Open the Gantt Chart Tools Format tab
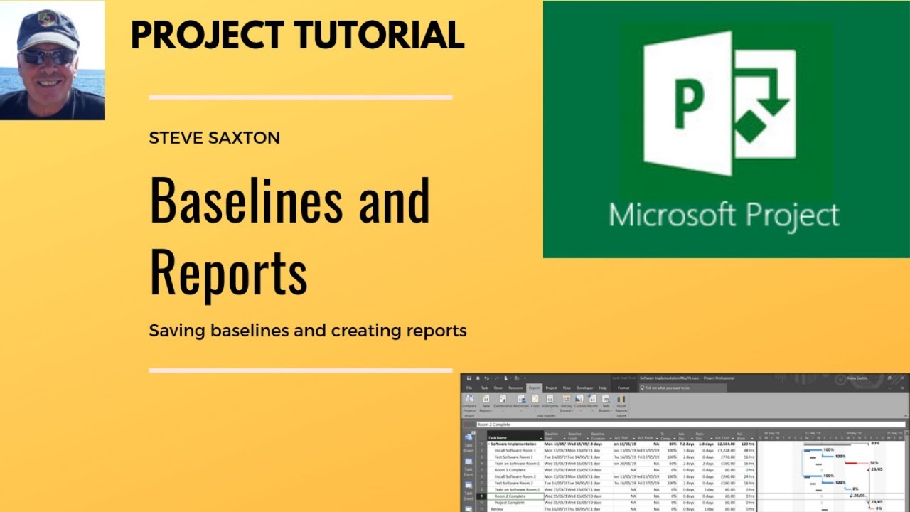The width and height of the screenshot is (910, 512). click(x=623, y=388)
